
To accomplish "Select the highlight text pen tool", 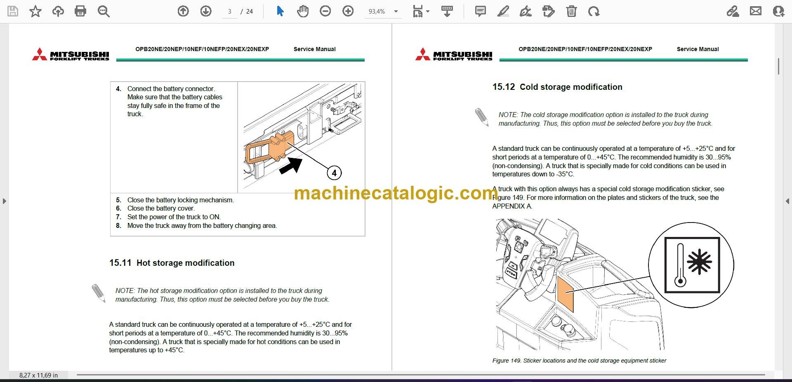I will point(503,11).
